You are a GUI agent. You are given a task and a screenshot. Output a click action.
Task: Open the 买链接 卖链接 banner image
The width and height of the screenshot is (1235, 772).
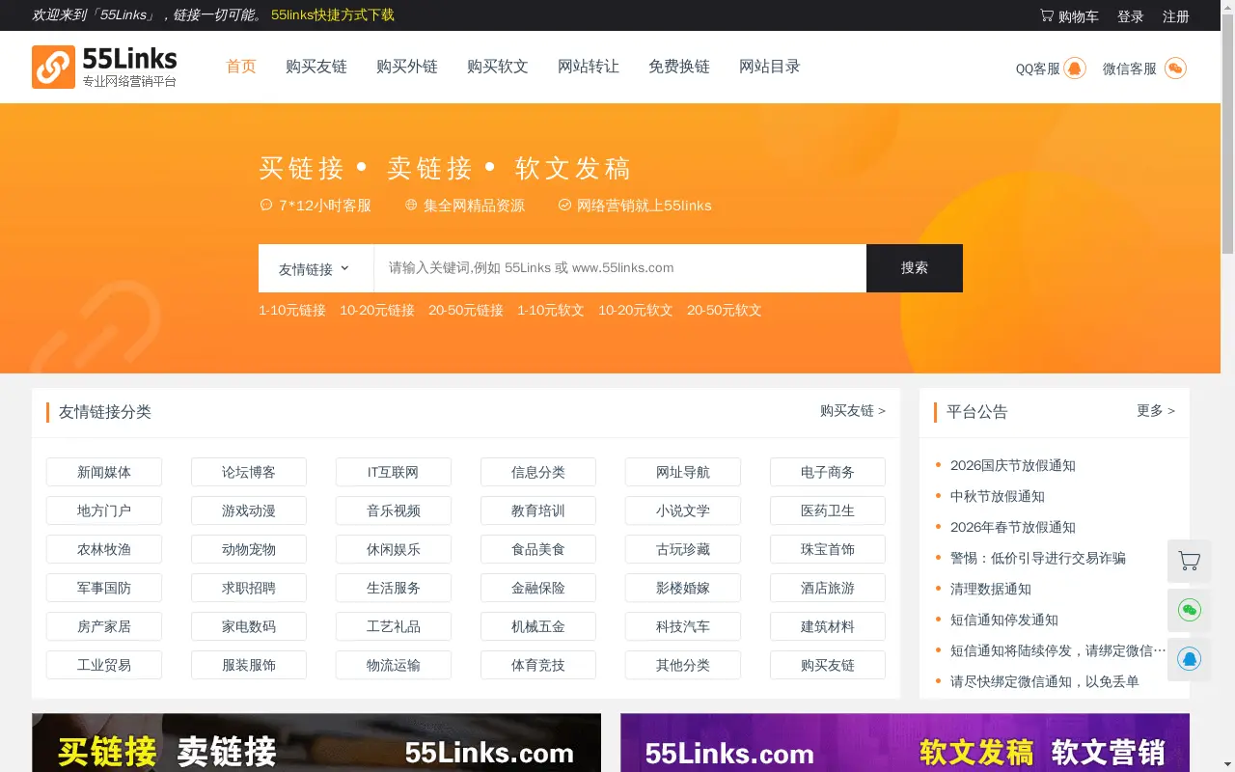click(316, 743)
